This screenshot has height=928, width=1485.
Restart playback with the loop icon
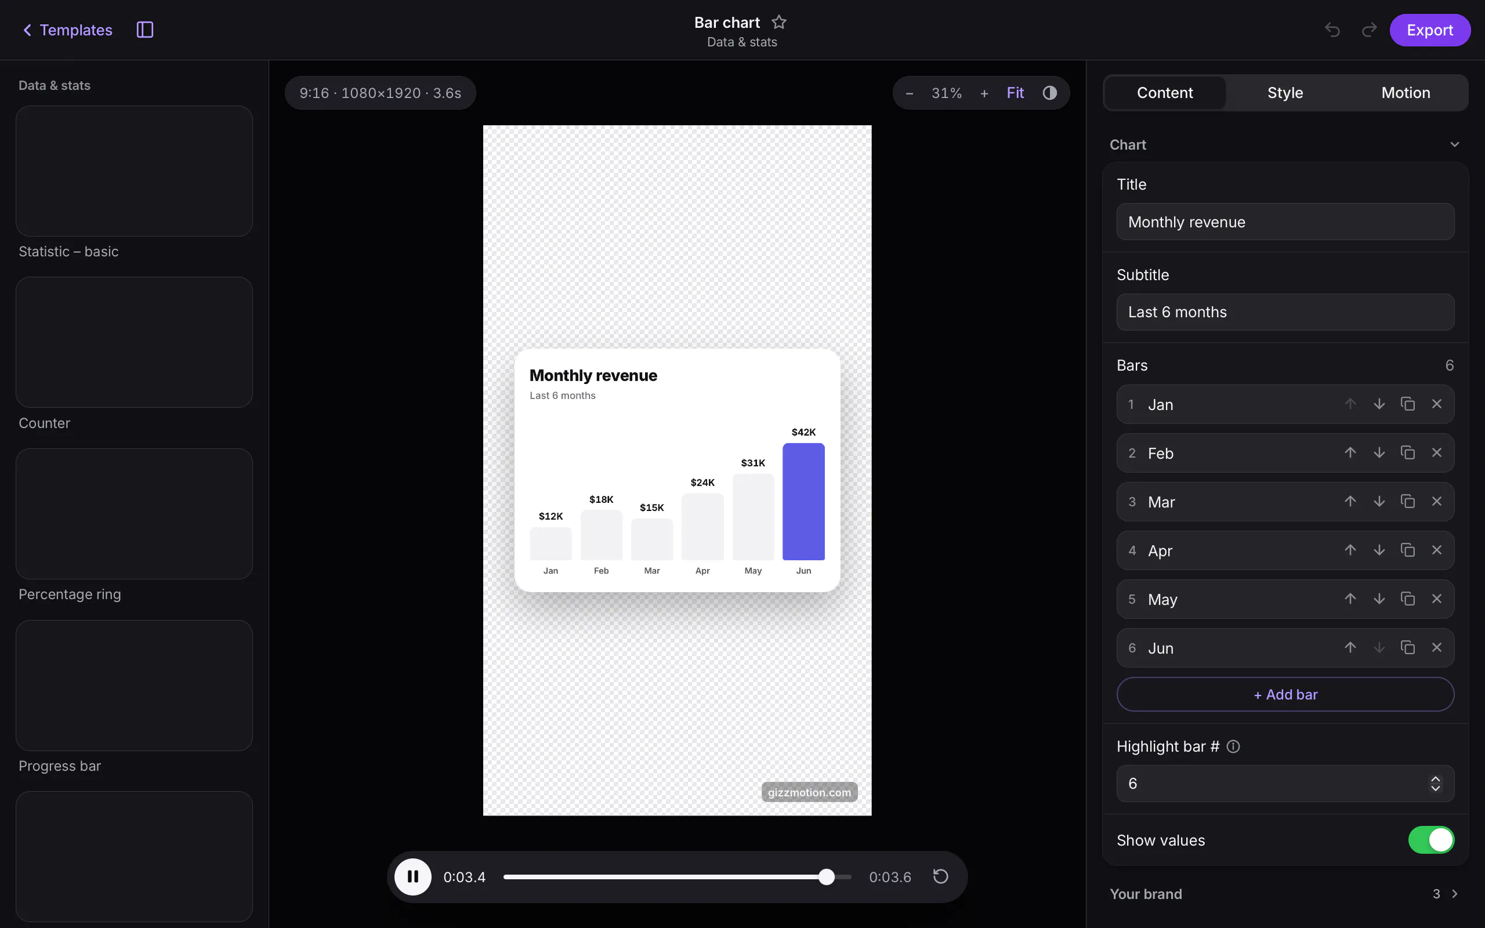point(941,876)
